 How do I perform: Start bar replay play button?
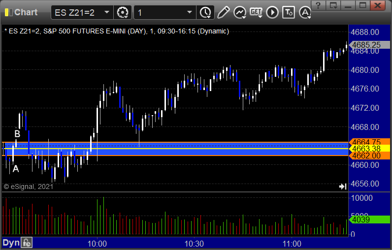(x=272, y=12)
